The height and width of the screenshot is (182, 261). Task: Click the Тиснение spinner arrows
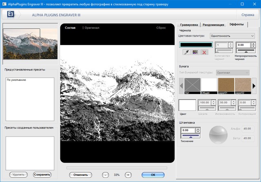[198, 130]
